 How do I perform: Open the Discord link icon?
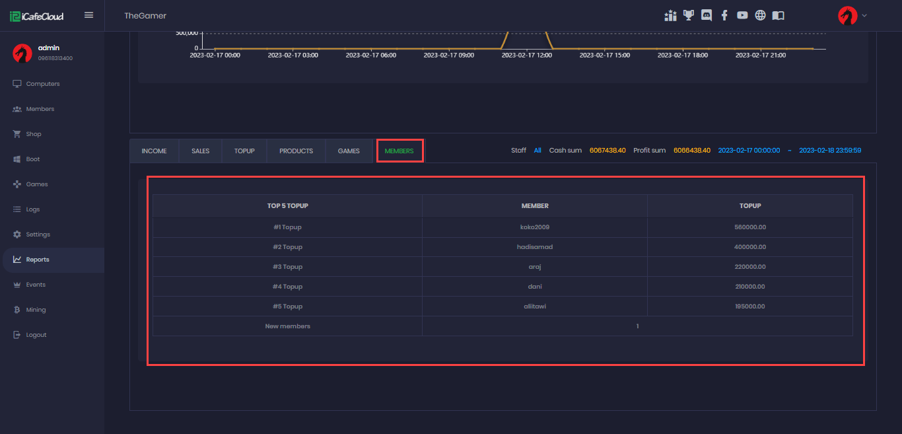707,15
